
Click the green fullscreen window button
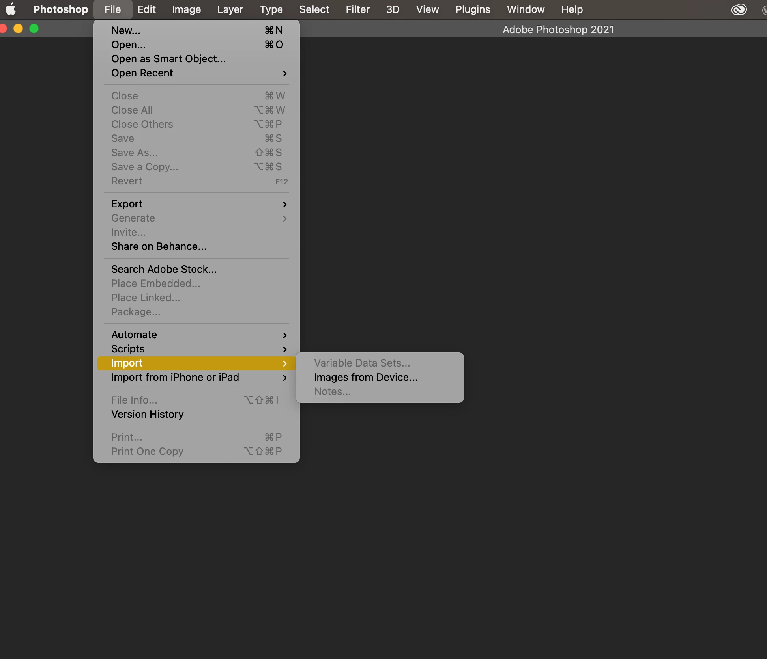(x=34, y=28)
